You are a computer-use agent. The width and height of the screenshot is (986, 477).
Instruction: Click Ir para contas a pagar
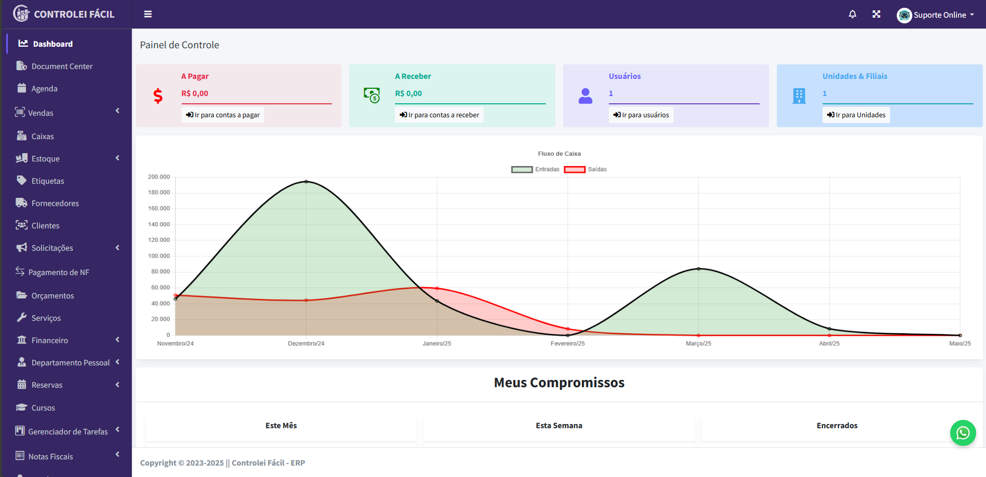(x=223, y=115)
